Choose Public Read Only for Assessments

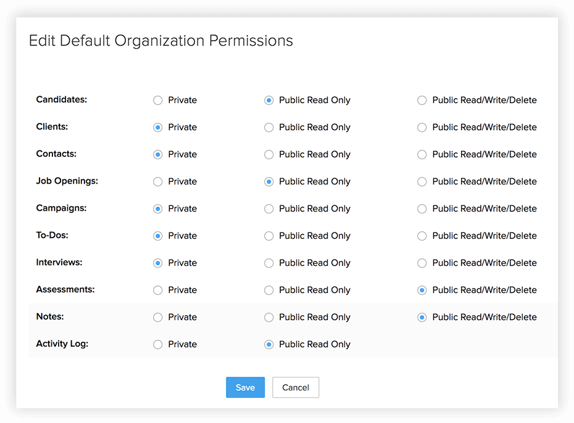point(269,290)
